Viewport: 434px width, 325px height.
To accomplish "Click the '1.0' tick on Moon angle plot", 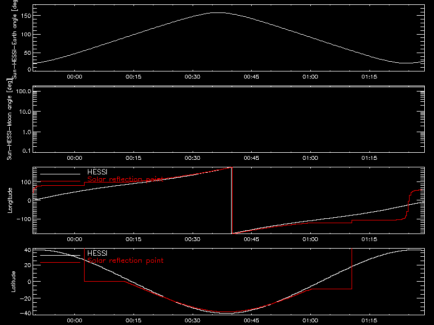I will pyautogui.click(x=27, y=132).
